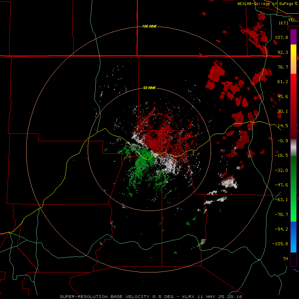
Task: Click the 61.2 velocity scale value
Action: (283, 82)
